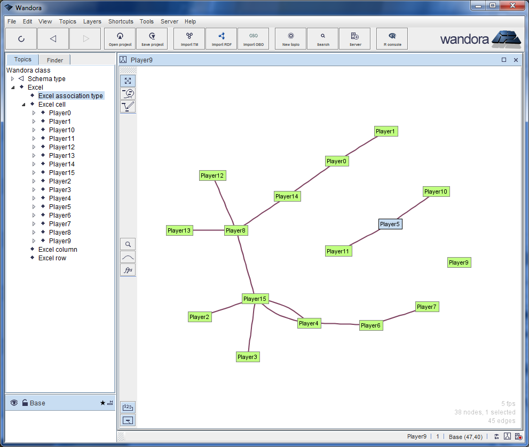Activate the expand graph tool
529x447 pixels.
[128, 81]
